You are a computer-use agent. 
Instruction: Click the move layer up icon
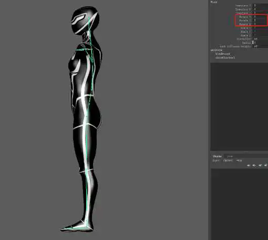pyautogui.click(x=249, y=165)
